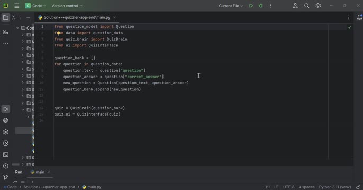Click Solution+-+quizzler-app-end breadcrumb
363x190 pixels.
tap(49, 187)
